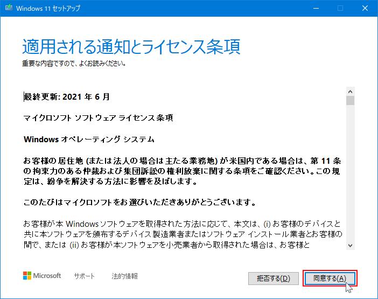Viewport: 378px width, 299px height.
Task: Click the 拒否する(D) decline button
Action: (x=274, y=279)
